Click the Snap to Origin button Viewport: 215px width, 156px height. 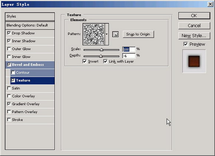click(138, 34)
